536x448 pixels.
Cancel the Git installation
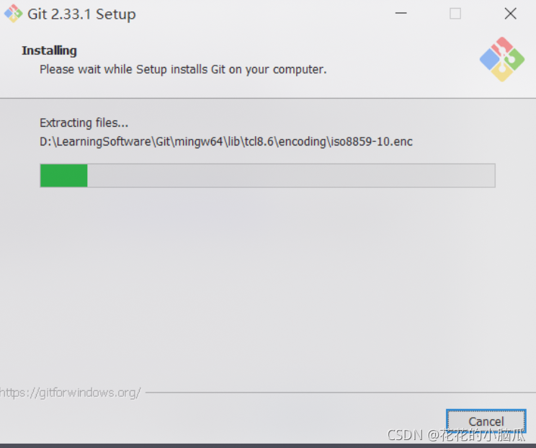click(x=486, y=421)
